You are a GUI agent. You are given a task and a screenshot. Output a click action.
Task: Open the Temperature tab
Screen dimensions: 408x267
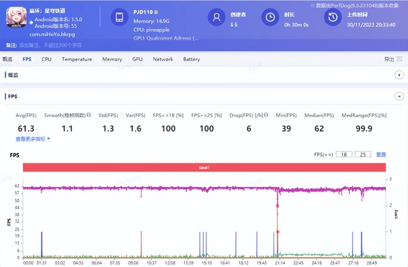tap(77, 59)
